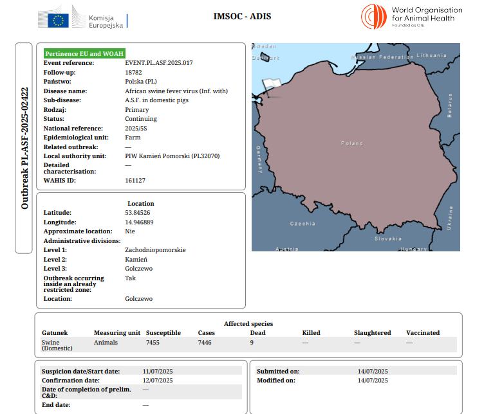Select the Rodzaj value Primary
Image resolution: width=484 pixels, height=414 pixels.
click(x=136, y=110)
